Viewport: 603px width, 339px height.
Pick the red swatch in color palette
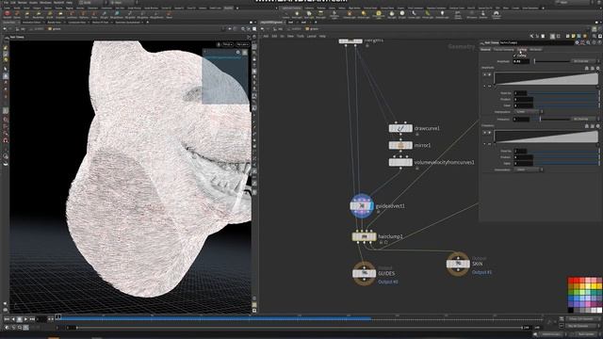[x=571, y=282]
